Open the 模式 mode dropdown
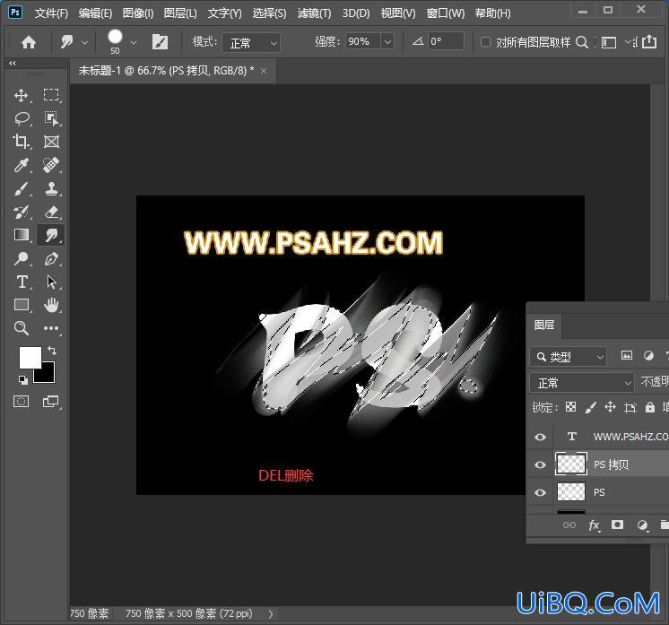This screenshot has width=669, height=625. [251, 43]
